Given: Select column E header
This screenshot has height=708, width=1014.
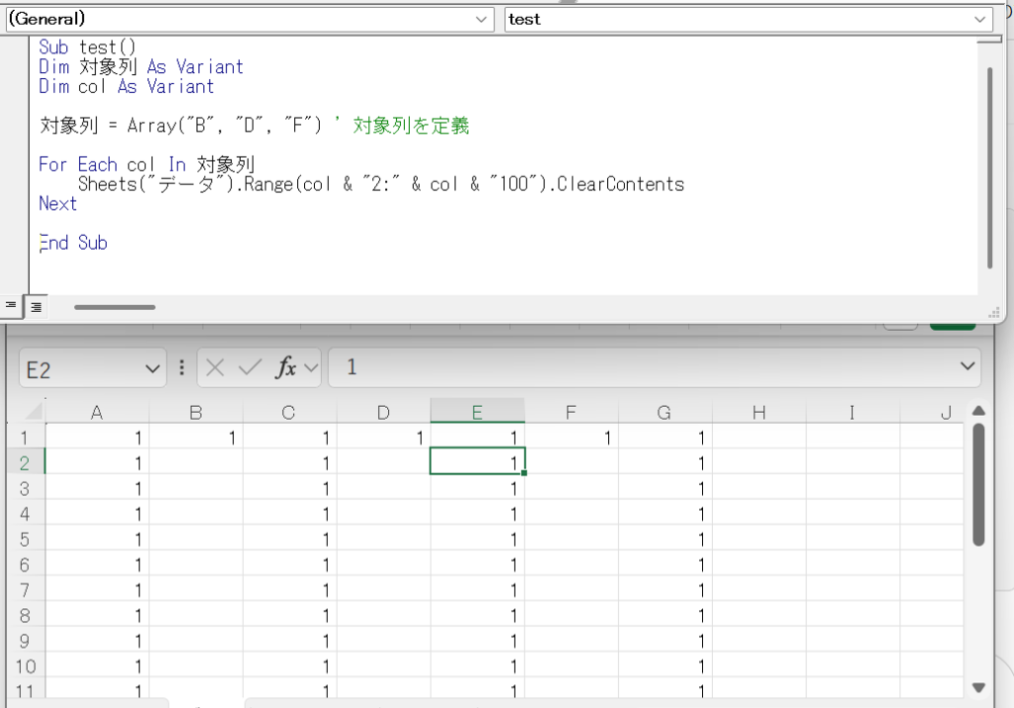Looking at the screenshot, I should 477,411.
